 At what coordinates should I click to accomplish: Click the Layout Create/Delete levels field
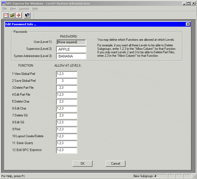(x=67, y=136)
